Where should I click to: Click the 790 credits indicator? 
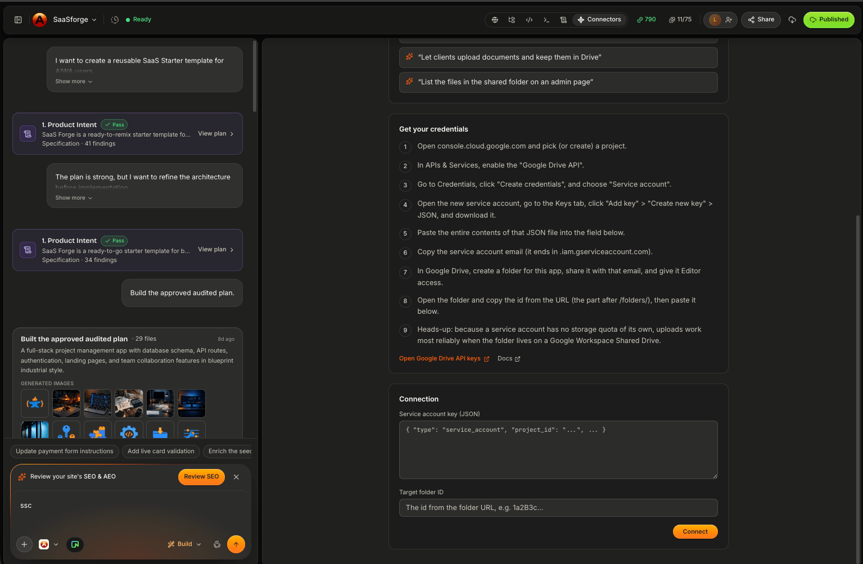pos(647,20)
